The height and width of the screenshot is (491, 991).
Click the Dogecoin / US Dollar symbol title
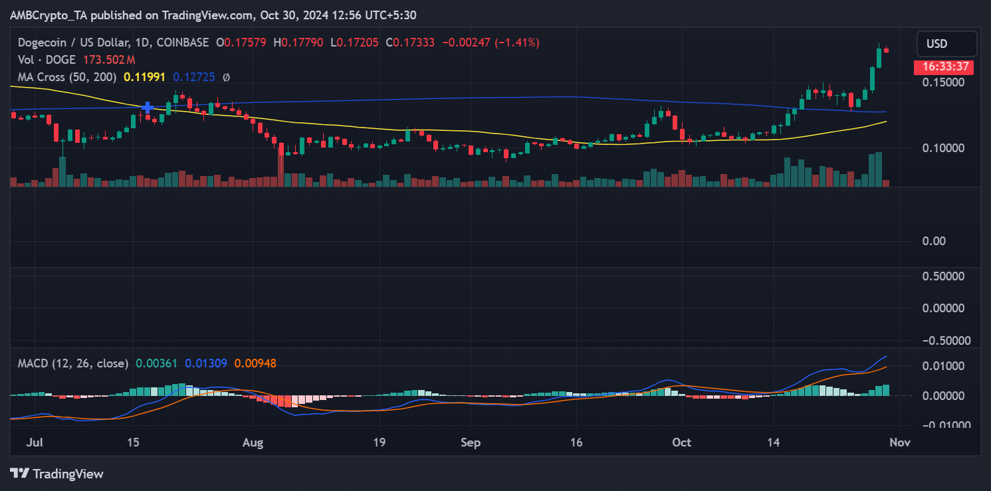click(x=74, y=43)
